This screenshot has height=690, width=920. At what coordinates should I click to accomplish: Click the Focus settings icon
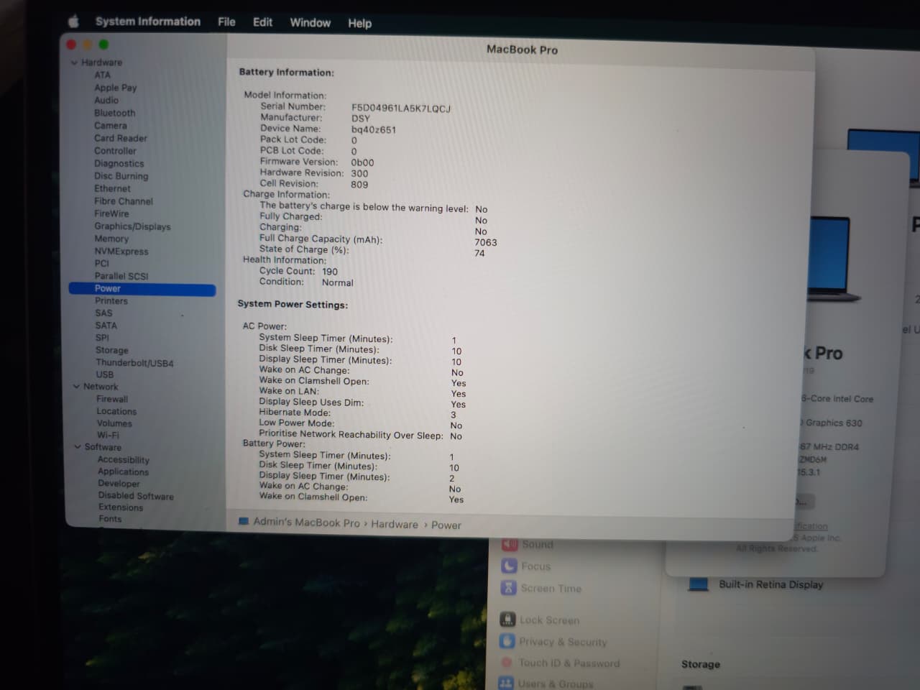510,566
